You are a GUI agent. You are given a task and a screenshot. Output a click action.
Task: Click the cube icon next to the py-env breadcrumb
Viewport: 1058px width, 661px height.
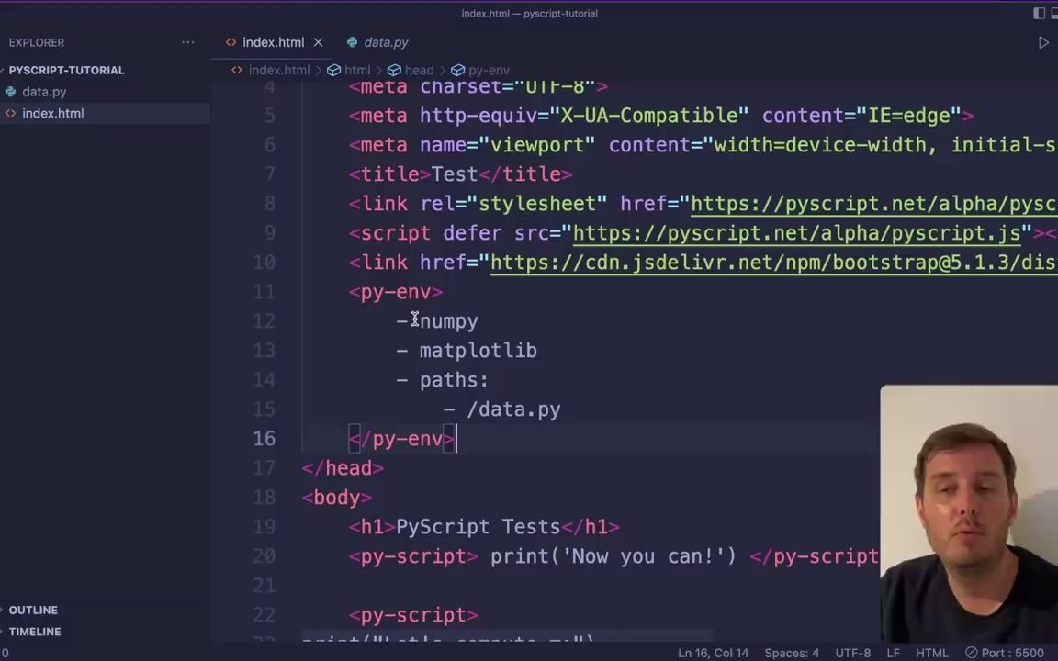coord(458,70)
